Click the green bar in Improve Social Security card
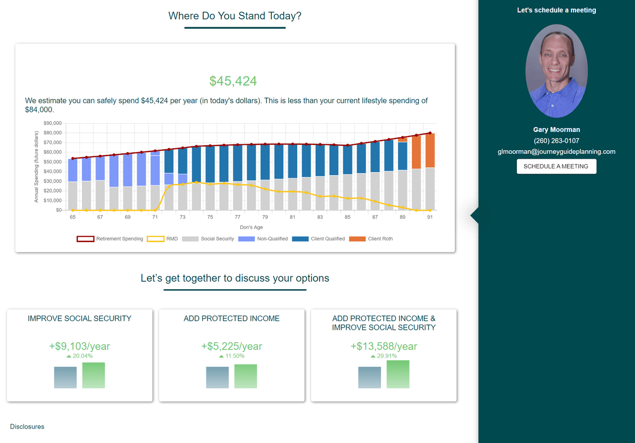The image size is (635, 443). coord(94,376)
